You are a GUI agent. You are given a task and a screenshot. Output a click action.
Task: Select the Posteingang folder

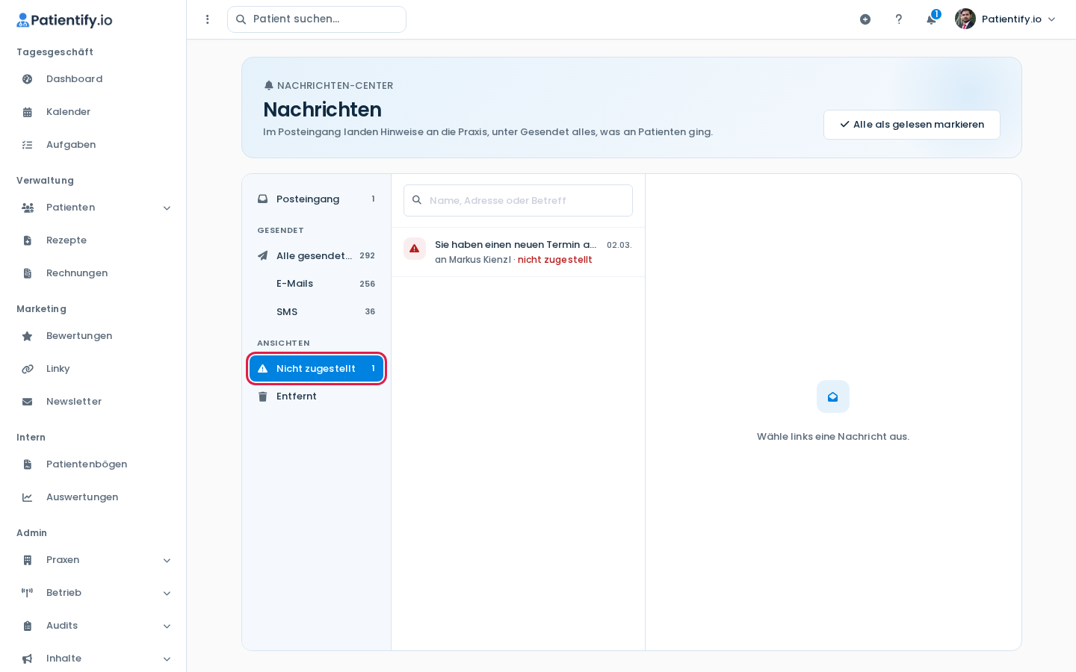[316, 199]
